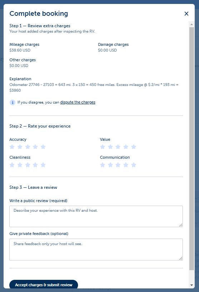Select the second star under Accuracy

(20, 147)
